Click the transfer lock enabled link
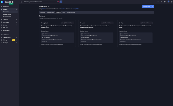The height and width of the screenshot is (106, 173). pyautogui.click(x=63, y=9)
